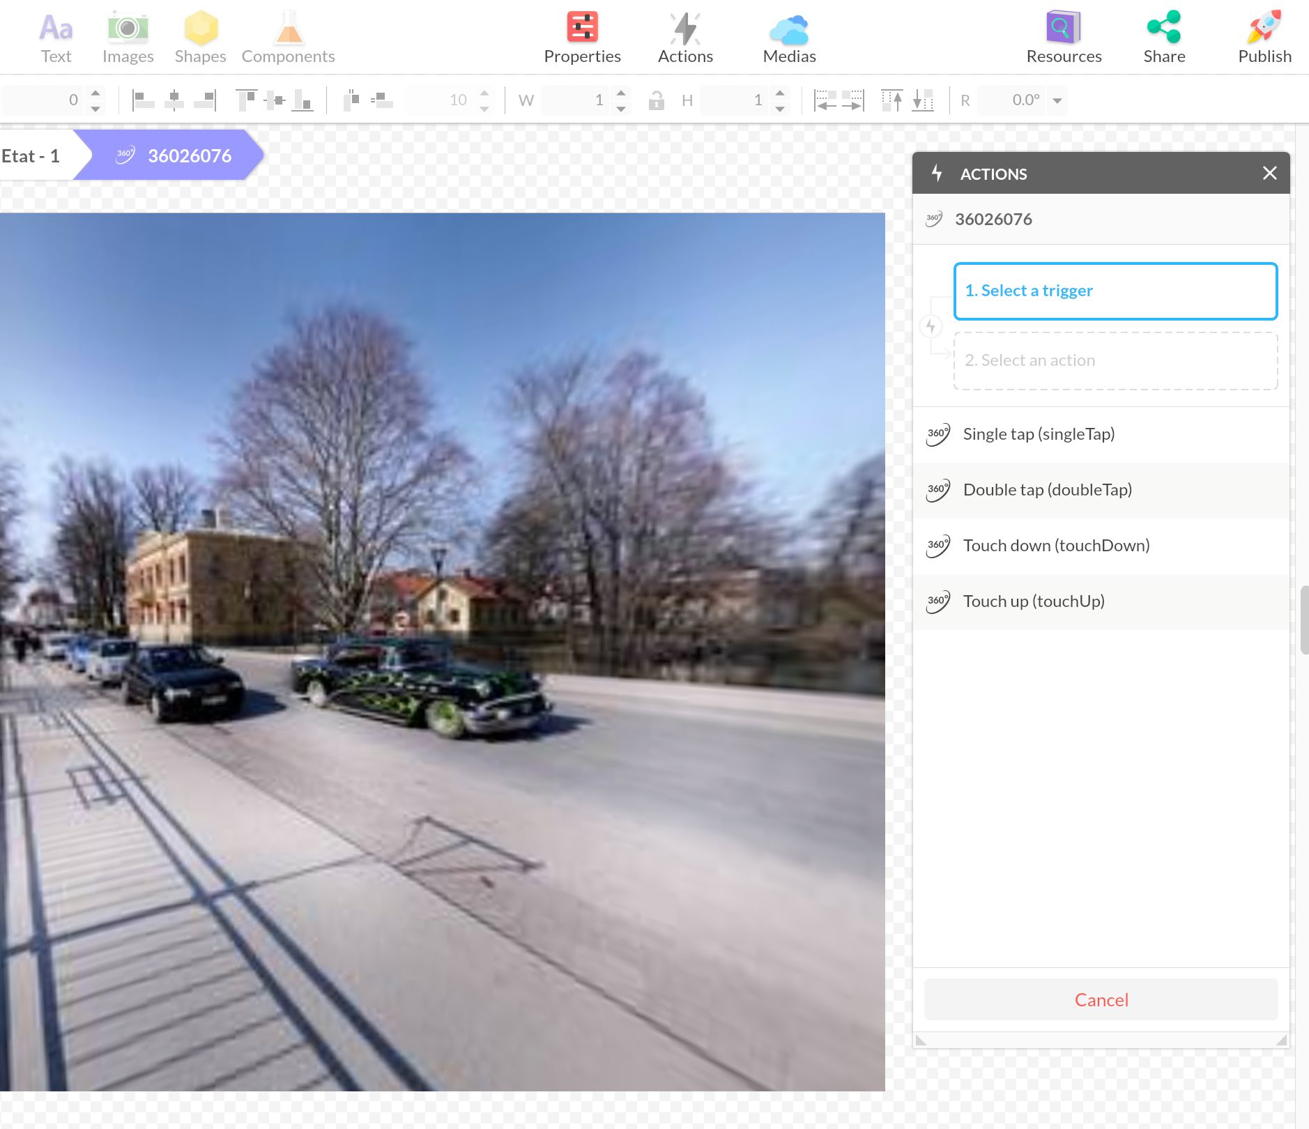Open the Medias cloud panel
This screenshot has width=1309, height=1129.
click(789, 38)
